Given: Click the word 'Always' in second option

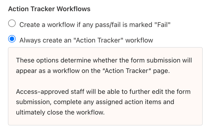Looking at the screenshot, I should (30, 40).
